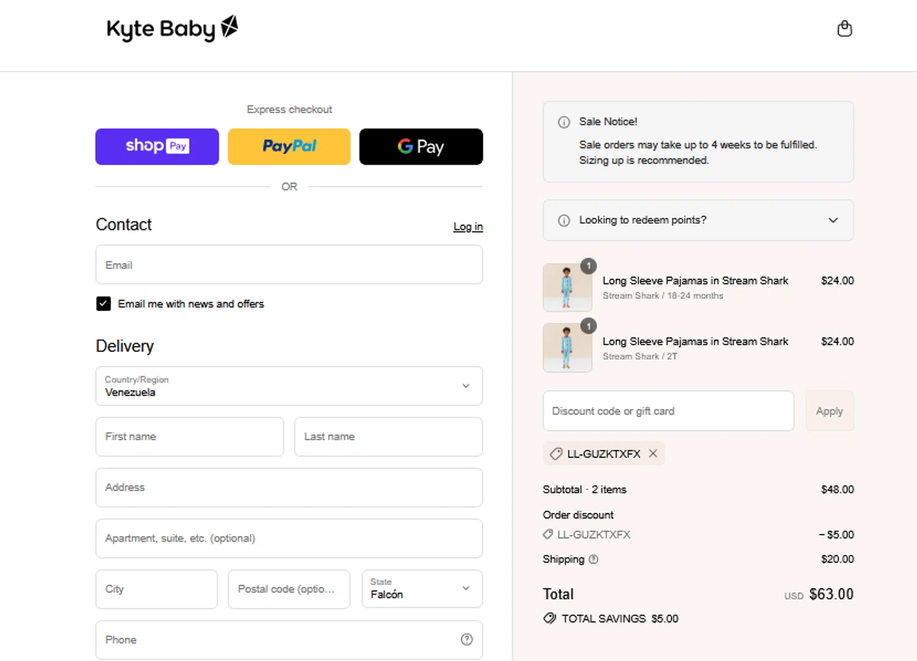
Task: Focus the Apartment, suite field
Action: coord(289,538)
